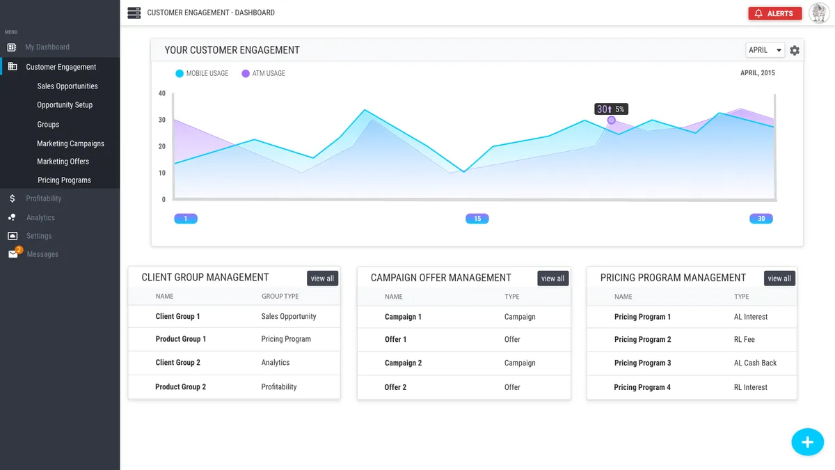
Task: Open the Settings sidebar icon
Action: coord(11,236)
